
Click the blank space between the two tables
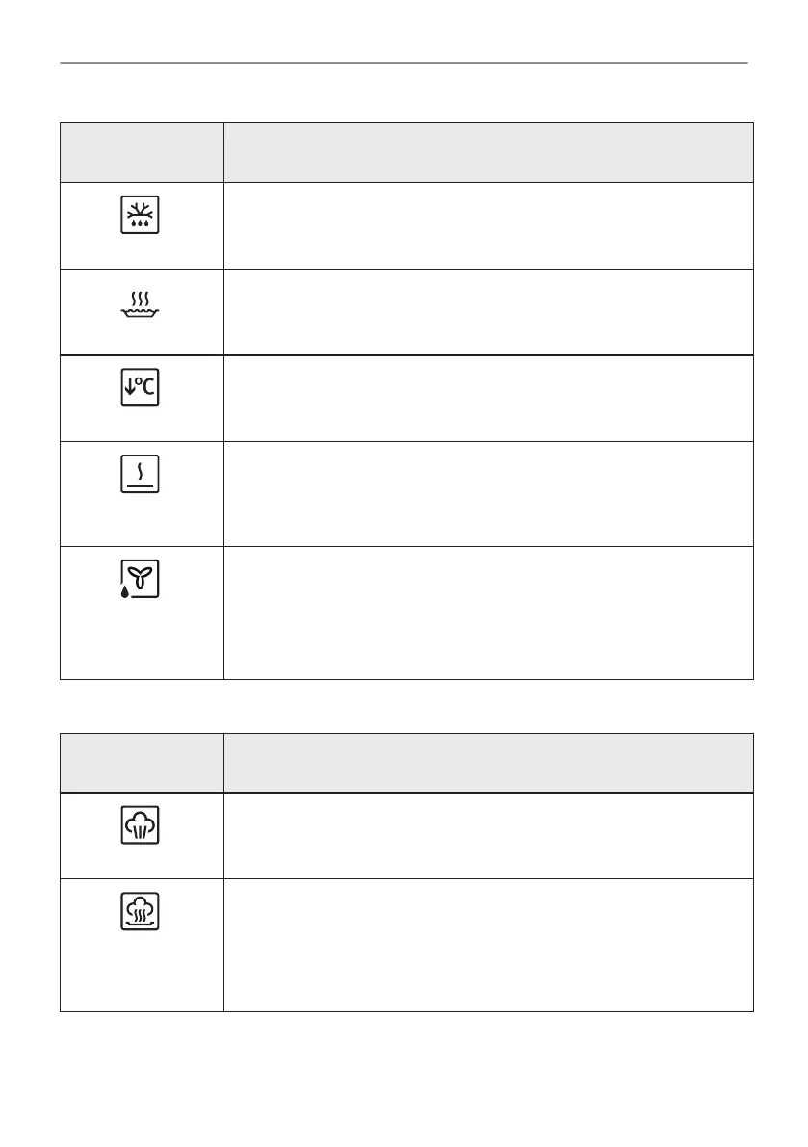pyautogui.click(x=406, y=706)
